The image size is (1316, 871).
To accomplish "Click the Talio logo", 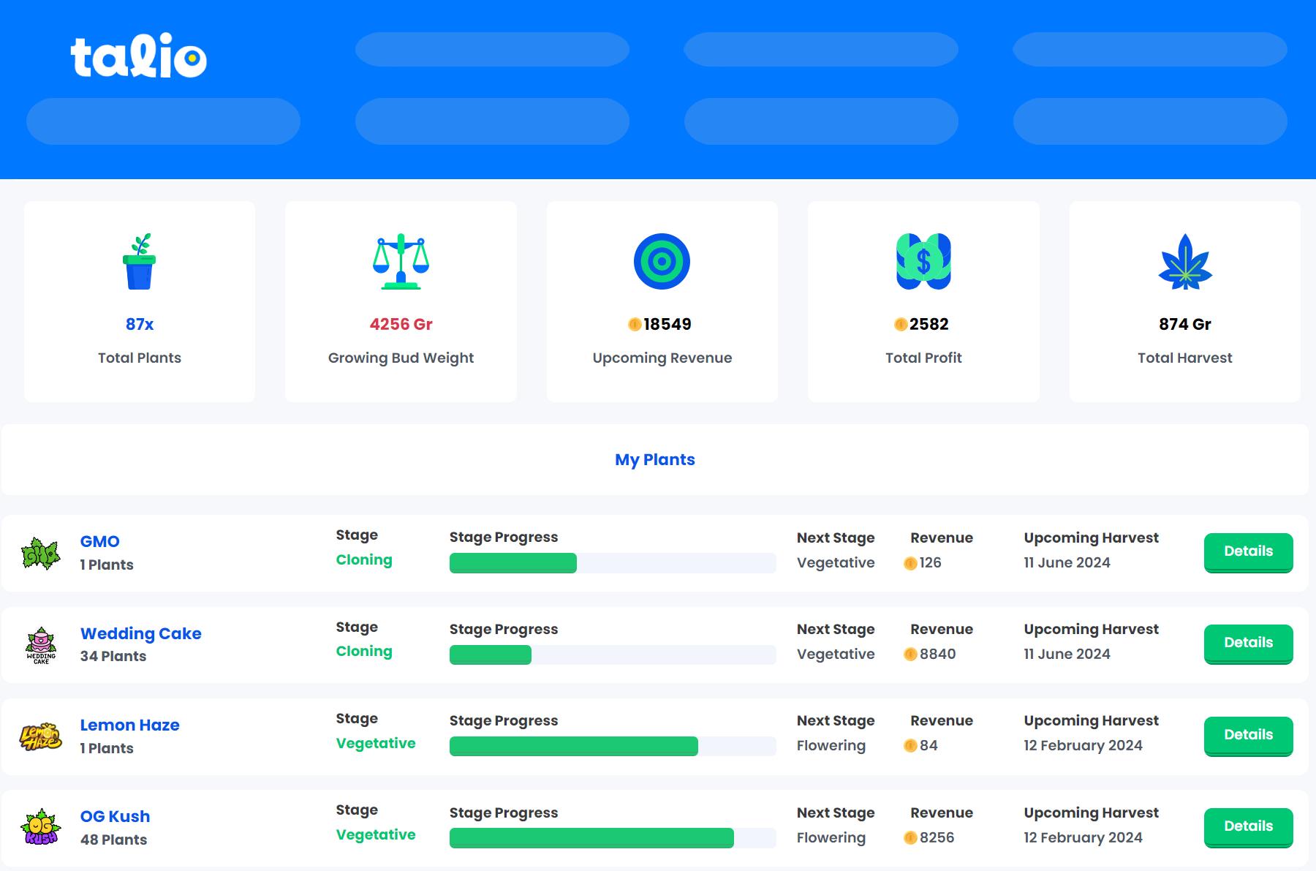I will pyautogui.click(x=138, y=56).
